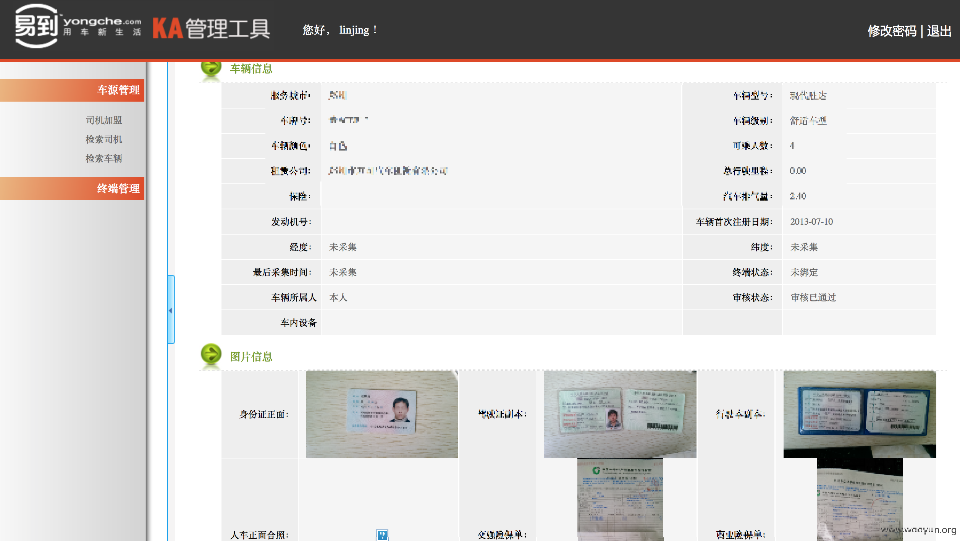
Task: Collapse the sidebar with the blue arrow handle
Action: [171, 309]
